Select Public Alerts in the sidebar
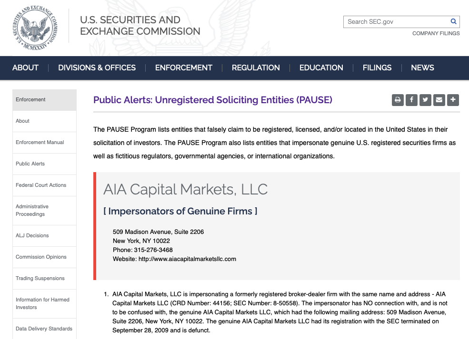This screenshot has height=339, width=469. (x=30, y=164)
